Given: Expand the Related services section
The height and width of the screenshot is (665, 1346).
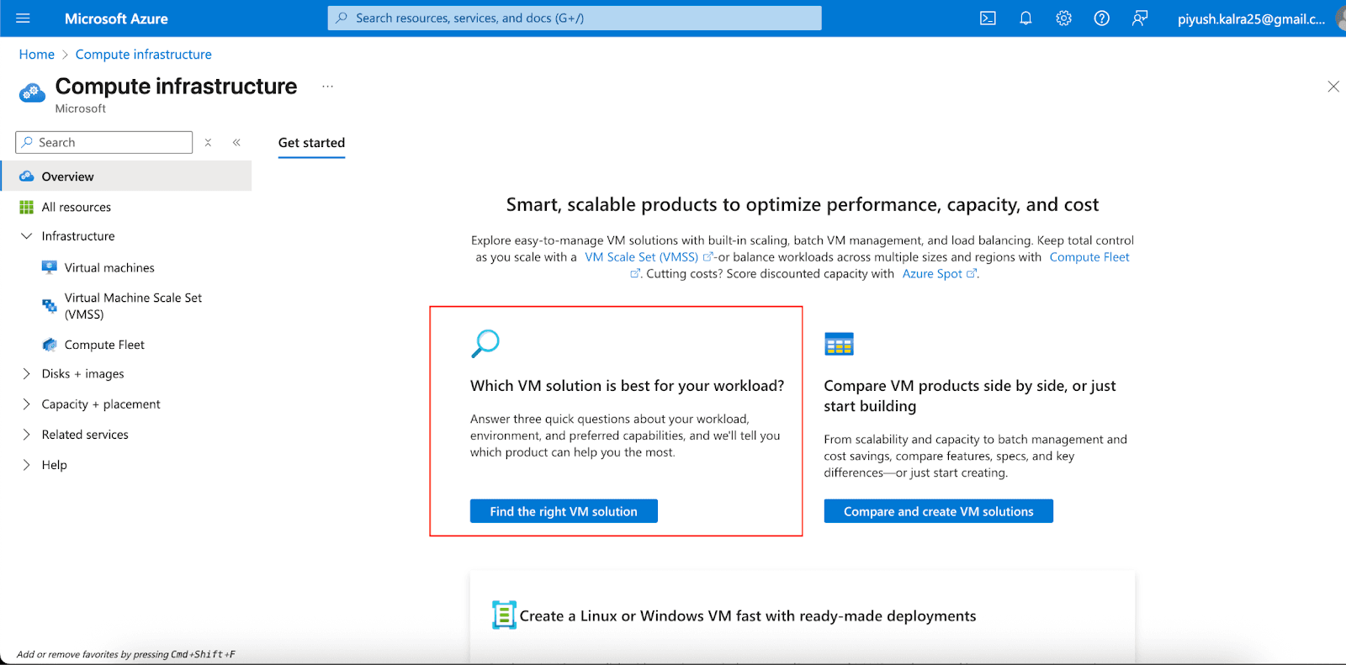Looking at the screenshot, I should click(26, 435).
